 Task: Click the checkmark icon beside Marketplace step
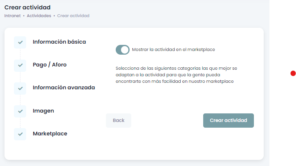20,134
